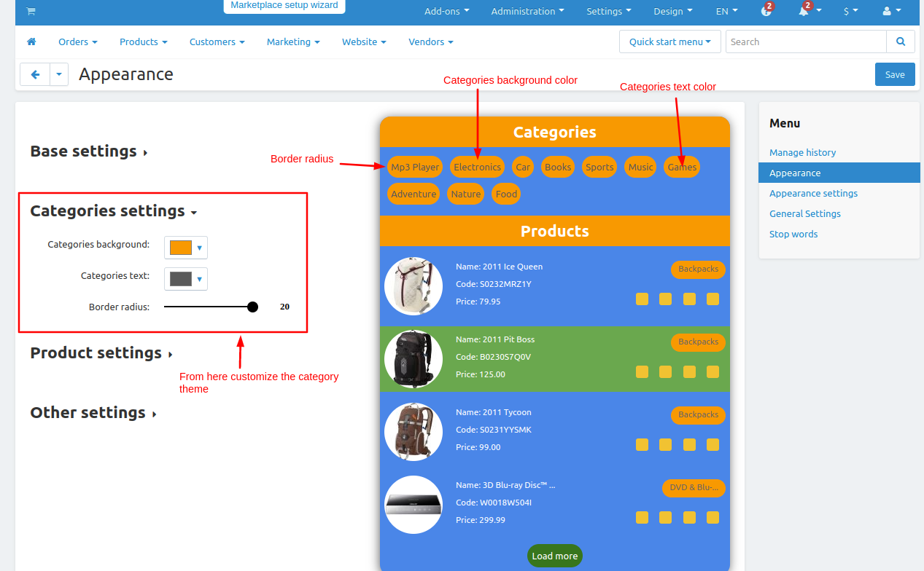This screenshot has width=924, height=571.
Task: Open the Vendors menu
Action: pos(430,42)
